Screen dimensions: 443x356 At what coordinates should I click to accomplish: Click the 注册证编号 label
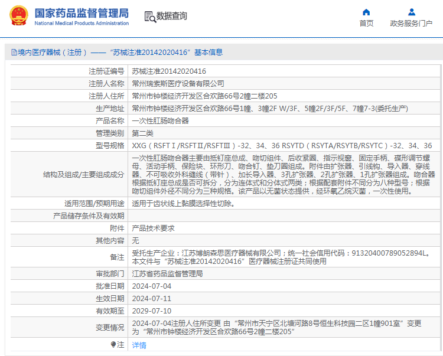coord(106,71)
